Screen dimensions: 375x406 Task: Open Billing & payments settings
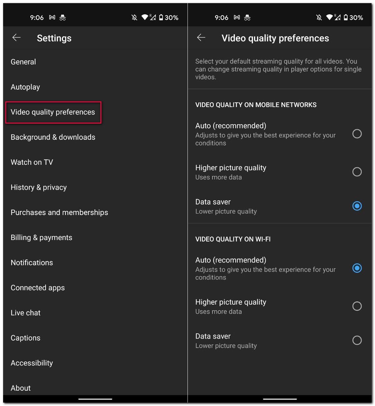click(41, 237)
